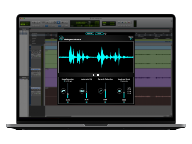Screen dimensions: 192x144
Task: Click the Export button
Action: tap(99, 34)
